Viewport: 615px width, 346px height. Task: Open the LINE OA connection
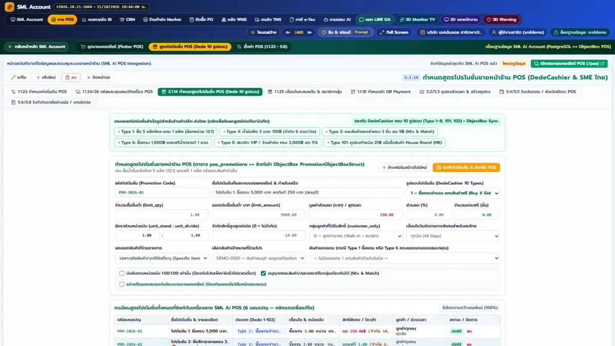click(x=374, y=19)
